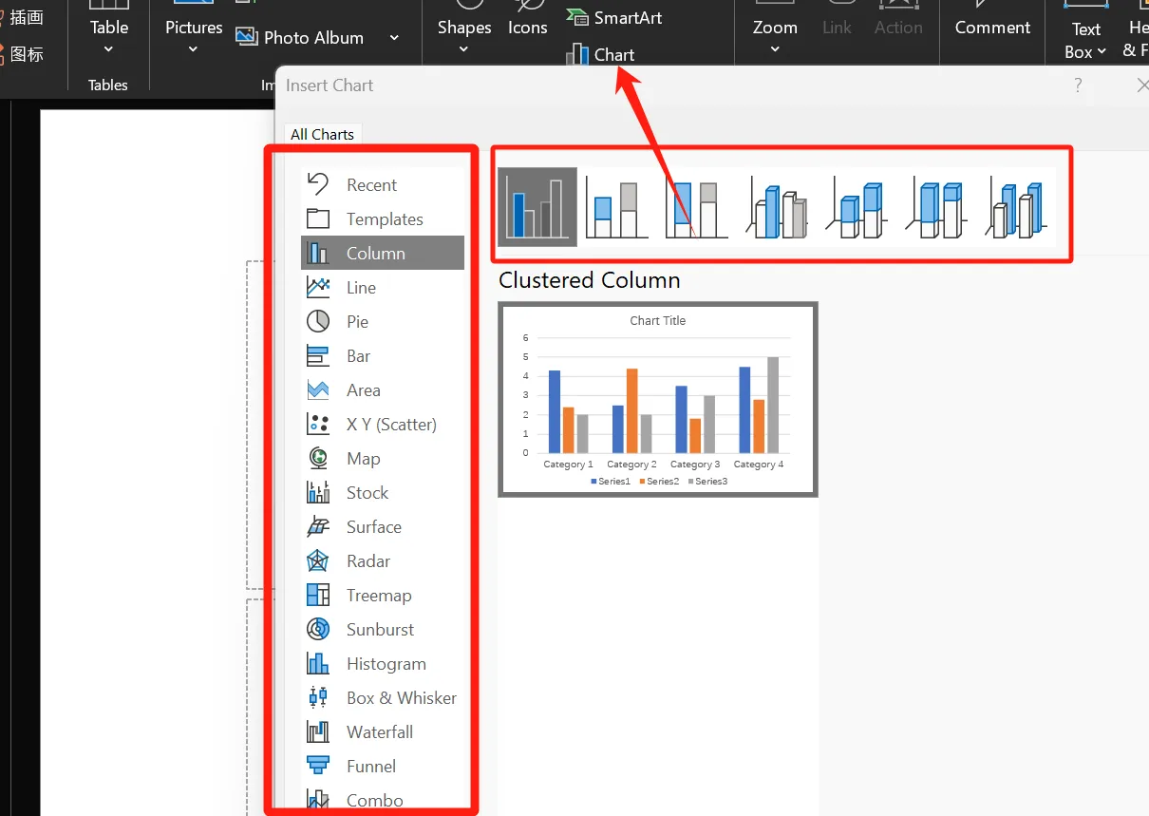Choose Waterfall chart category
The width and height of the screenshot is (1149, 816).
pos(379,732)
